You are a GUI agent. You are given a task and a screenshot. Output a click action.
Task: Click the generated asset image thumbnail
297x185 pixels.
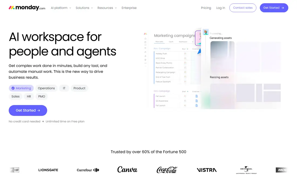point(222,56)
